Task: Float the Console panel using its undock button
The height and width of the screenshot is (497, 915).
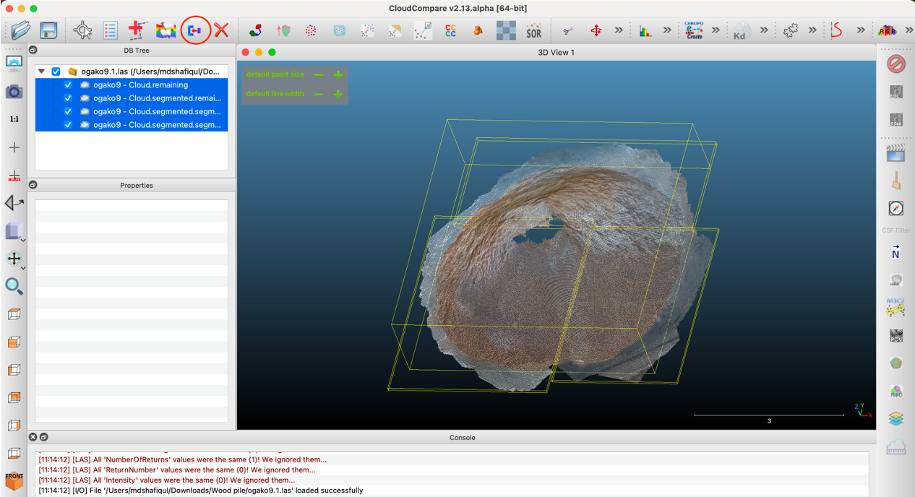Action: click(44, 437)
